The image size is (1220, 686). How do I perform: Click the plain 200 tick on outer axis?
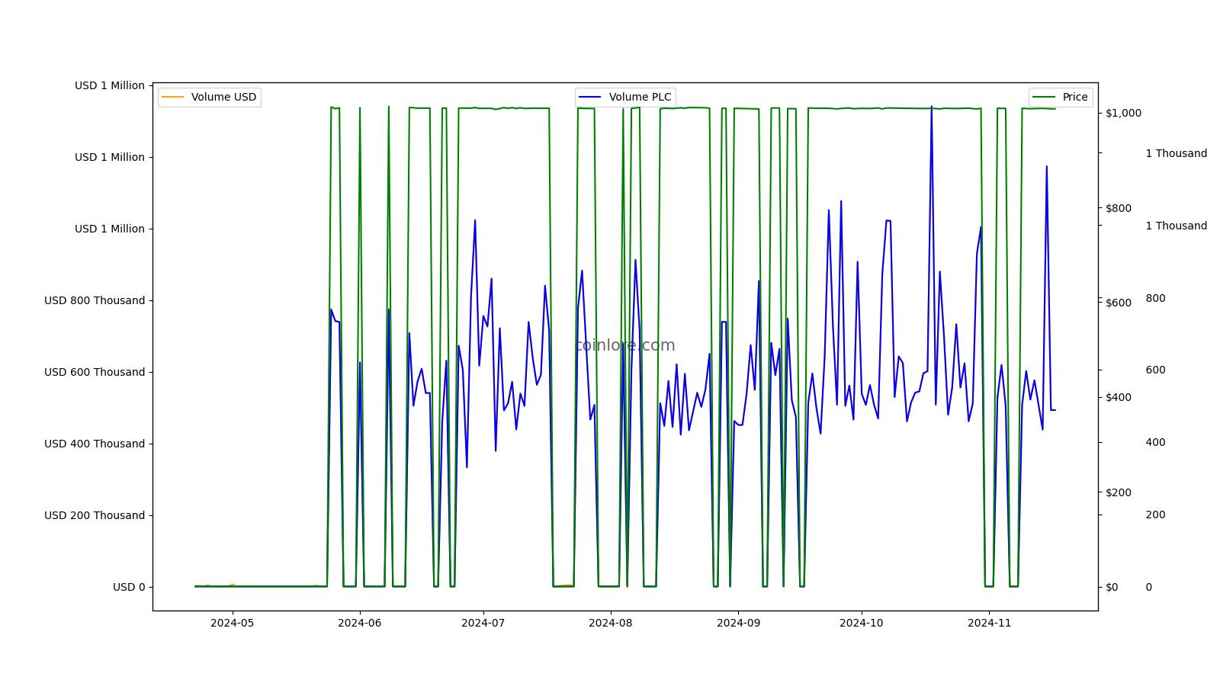(1155, 514)
